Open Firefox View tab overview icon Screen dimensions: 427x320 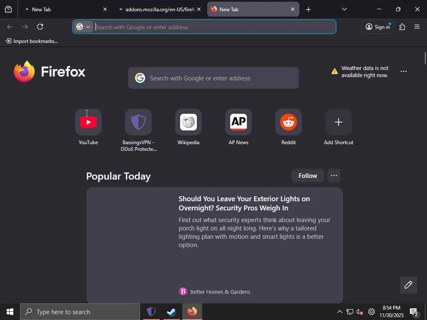click(8, 9)
